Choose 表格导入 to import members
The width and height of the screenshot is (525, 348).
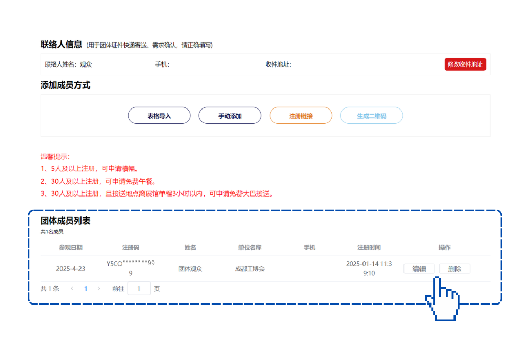coord(159,116)
